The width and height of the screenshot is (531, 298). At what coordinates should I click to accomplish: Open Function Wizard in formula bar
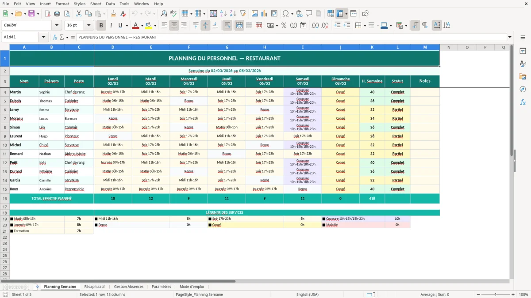(x=55, y=37)
